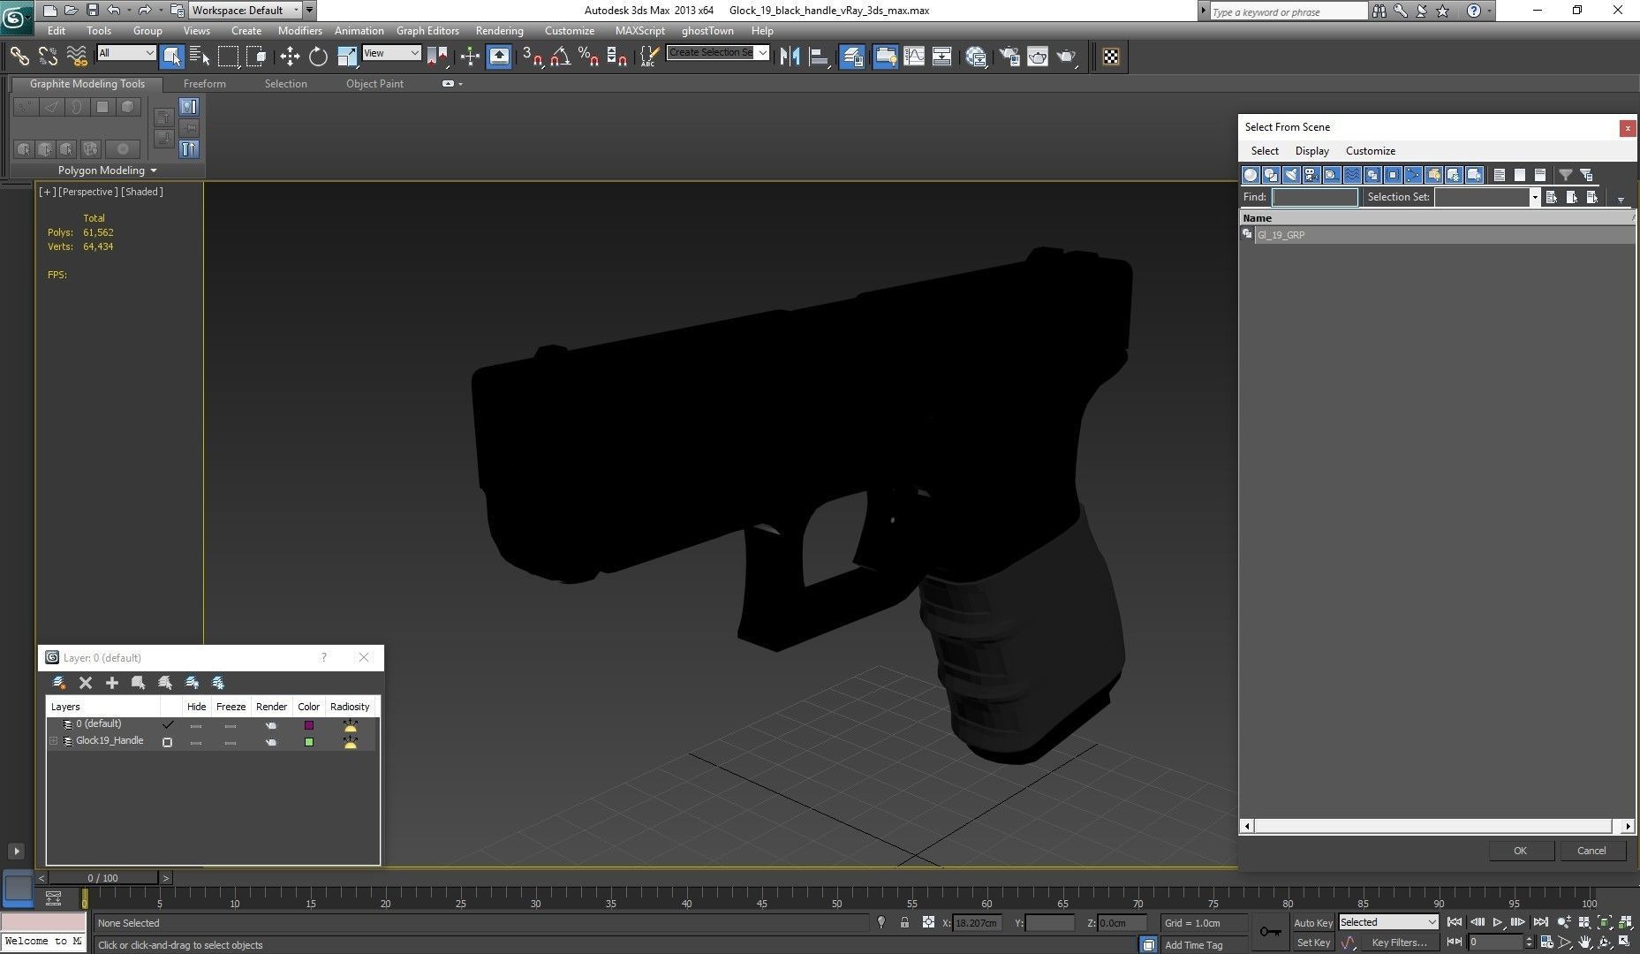Screen dimensions: 1640x954
Task: Toggle the selection lock padlock icon
Action: click(x=904, y=922)
